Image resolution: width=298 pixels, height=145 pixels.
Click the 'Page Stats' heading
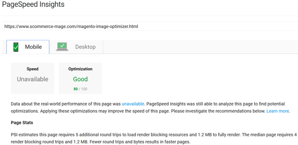(x=22, y=123)
